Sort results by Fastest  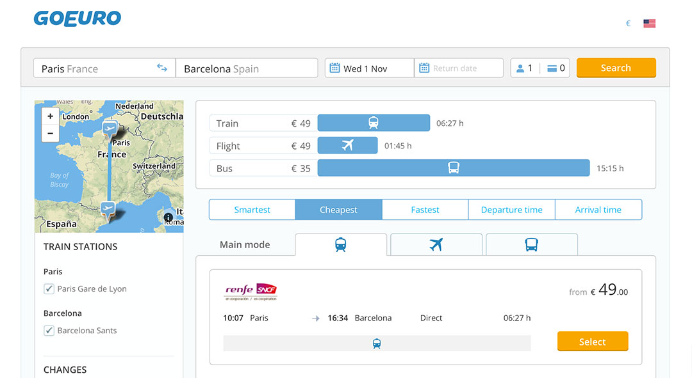coord(425,210)
